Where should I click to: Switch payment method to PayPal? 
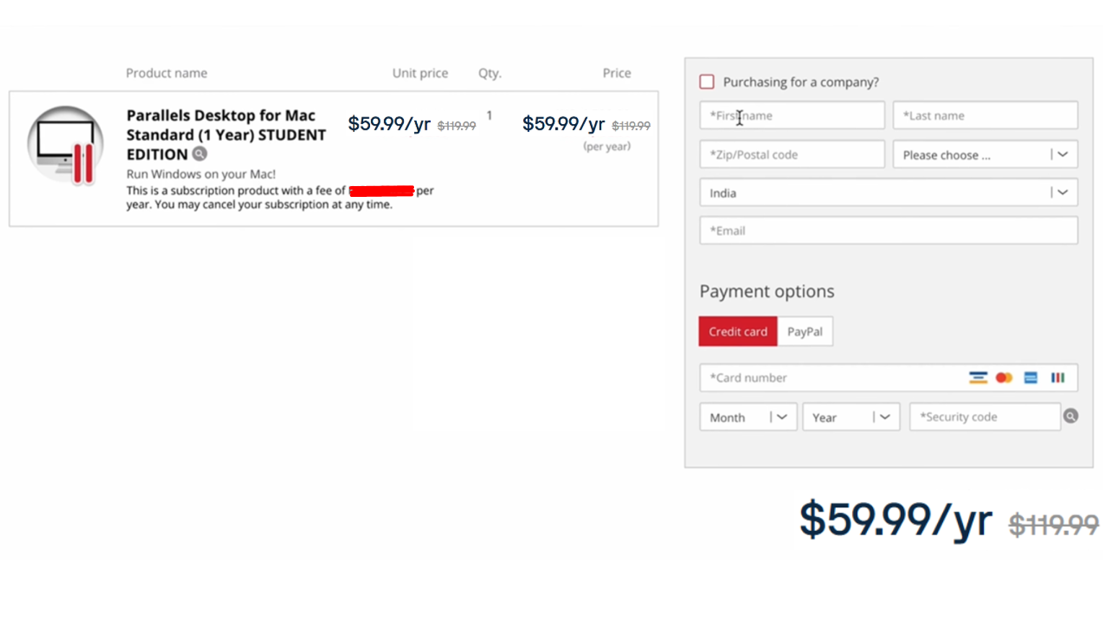[x=805, y=331]
